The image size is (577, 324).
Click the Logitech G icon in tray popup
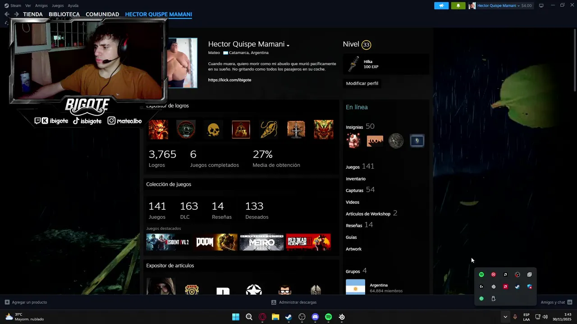[481, 287]
